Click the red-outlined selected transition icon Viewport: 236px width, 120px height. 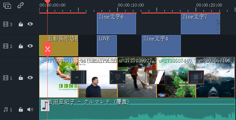(x=196, y=77)
